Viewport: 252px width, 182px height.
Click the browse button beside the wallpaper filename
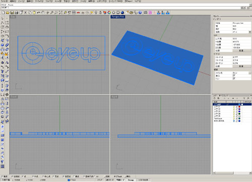250,73
